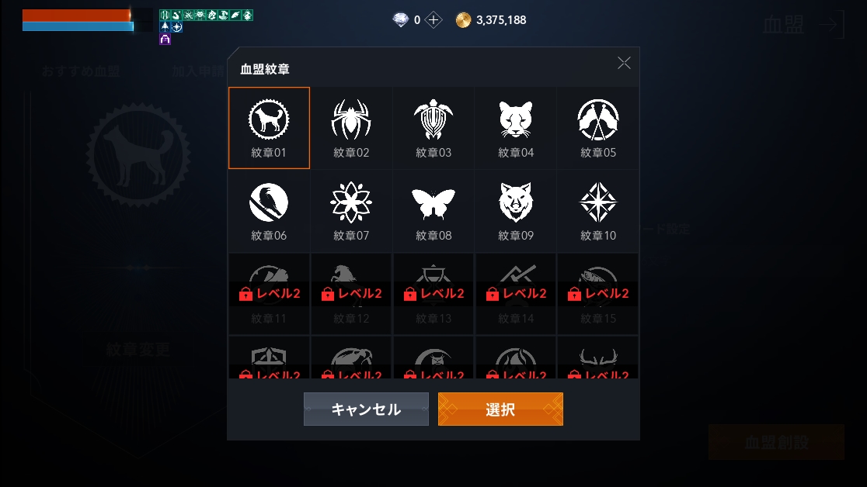The height and width of the screenshot is (487, 867).
Task: Select the dog emblem 紋章01
Action: point(269,128)
